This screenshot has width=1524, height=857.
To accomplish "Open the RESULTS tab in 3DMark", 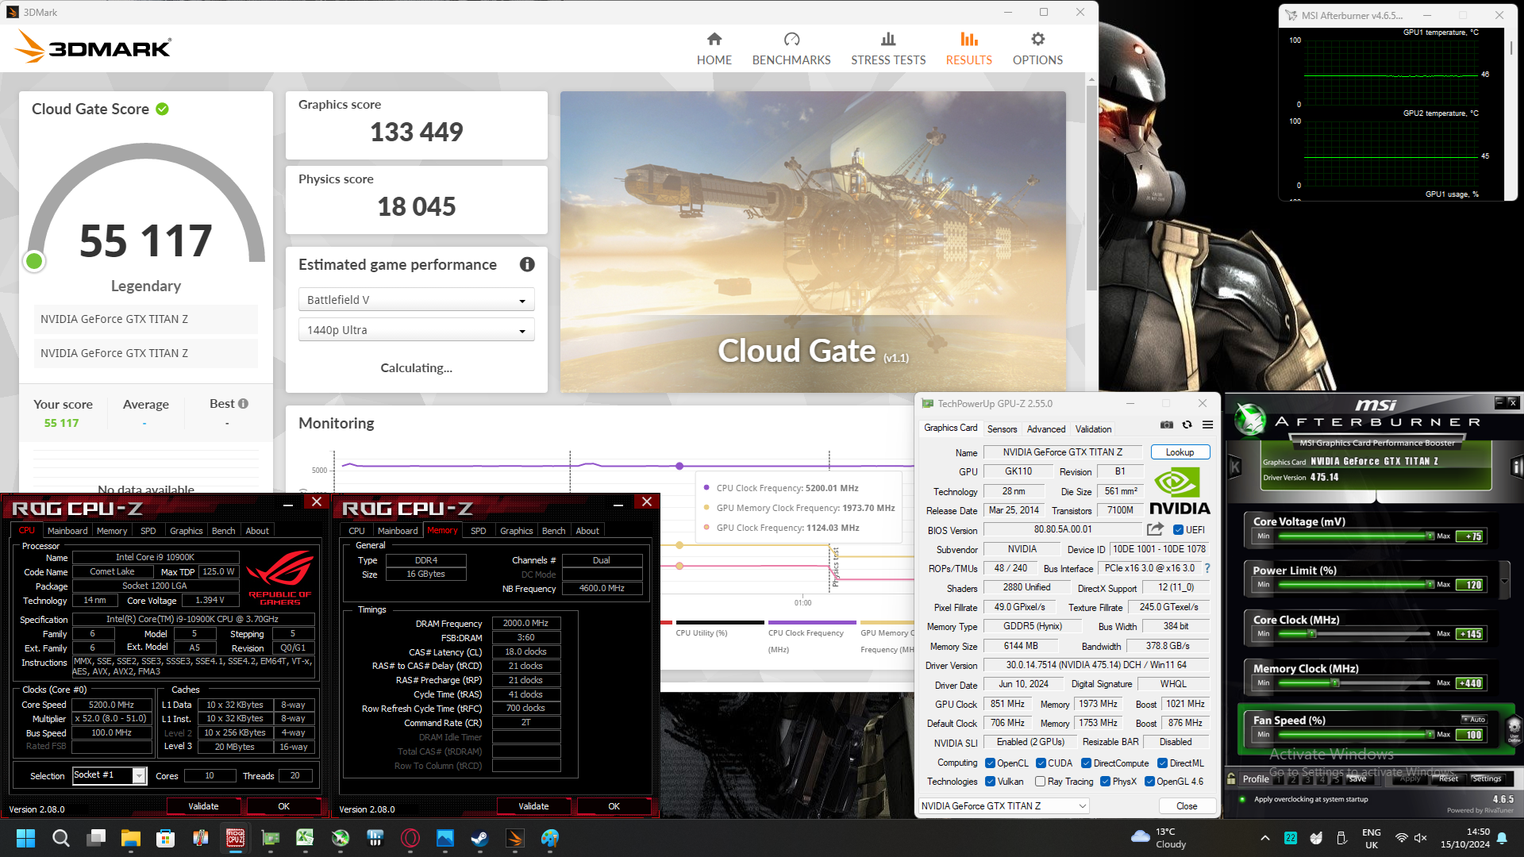I will pyautogui.click(x=968, y=48).
